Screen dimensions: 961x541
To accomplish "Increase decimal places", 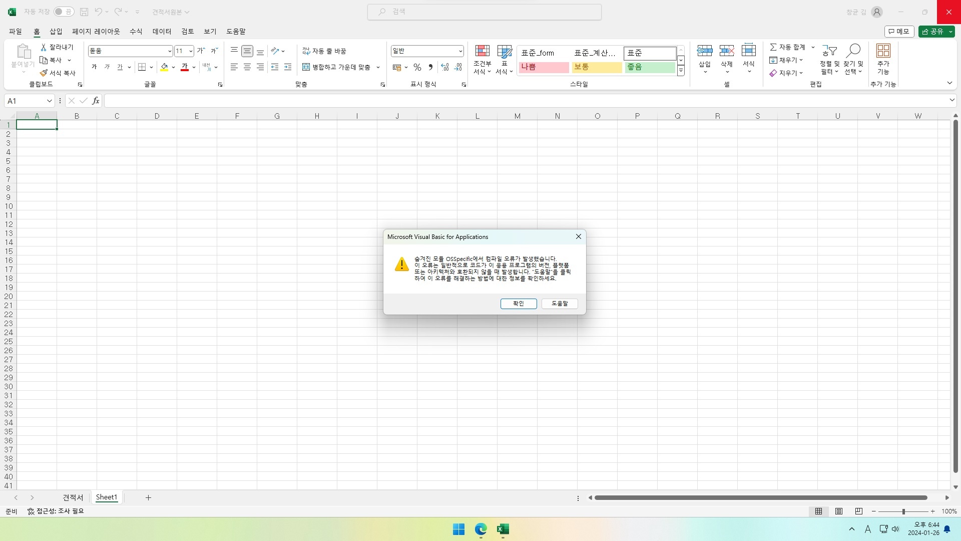I will pos(445,67).
